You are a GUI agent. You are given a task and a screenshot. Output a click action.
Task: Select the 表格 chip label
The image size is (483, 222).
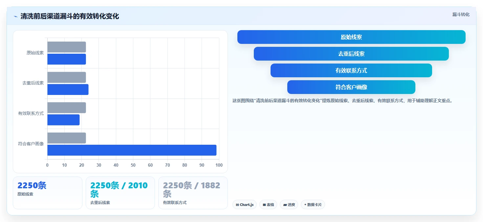[x=270, y=205]
